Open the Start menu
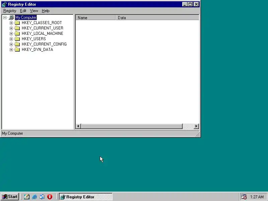 (10, 197)
